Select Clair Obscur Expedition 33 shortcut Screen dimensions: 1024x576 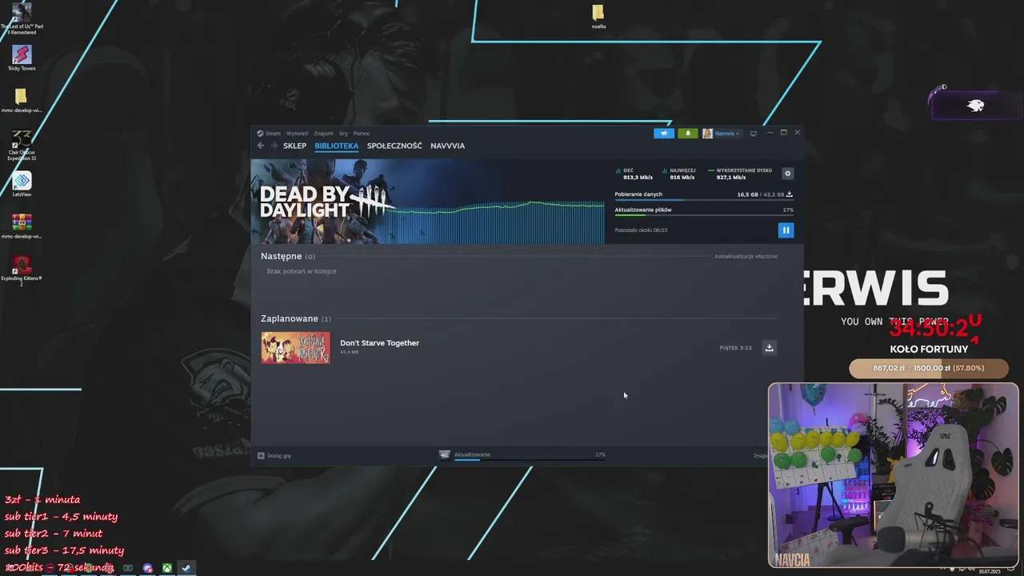tap(22, 145)
